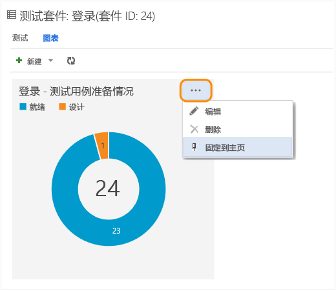Select 固定到主页 menu entry
Screen dimensions: 336x291
(x=238, y=147)
